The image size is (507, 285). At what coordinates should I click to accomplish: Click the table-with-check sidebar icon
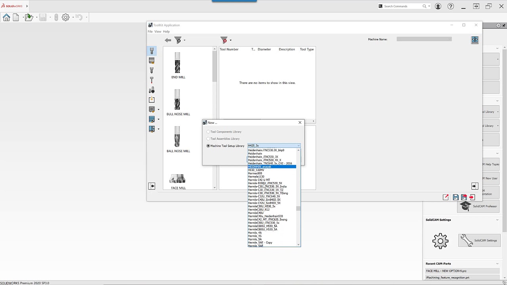coord(152,119)
